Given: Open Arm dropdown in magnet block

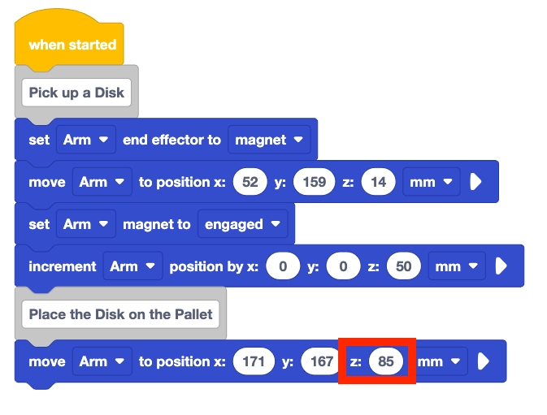Looking at the screenshot, I should pos(86,224).
